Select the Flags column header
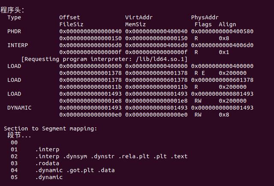The width and height of the screenshot is (274, 186). [203, 24]
